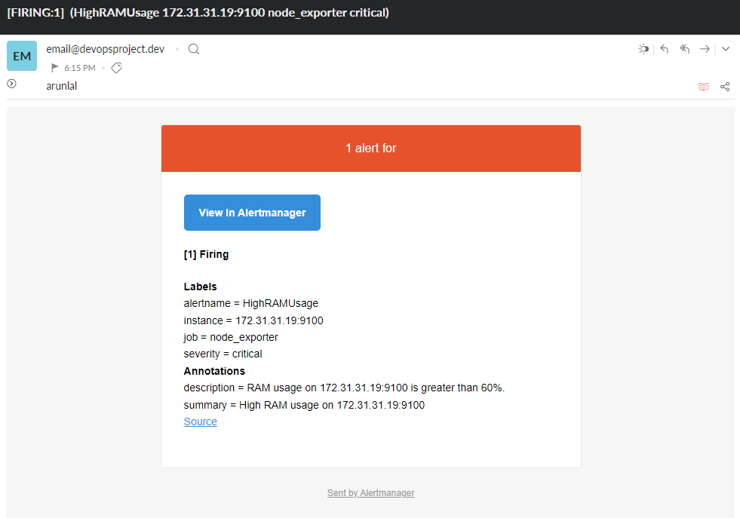Share this email message

pyautogui.click(x=725, y=86)
